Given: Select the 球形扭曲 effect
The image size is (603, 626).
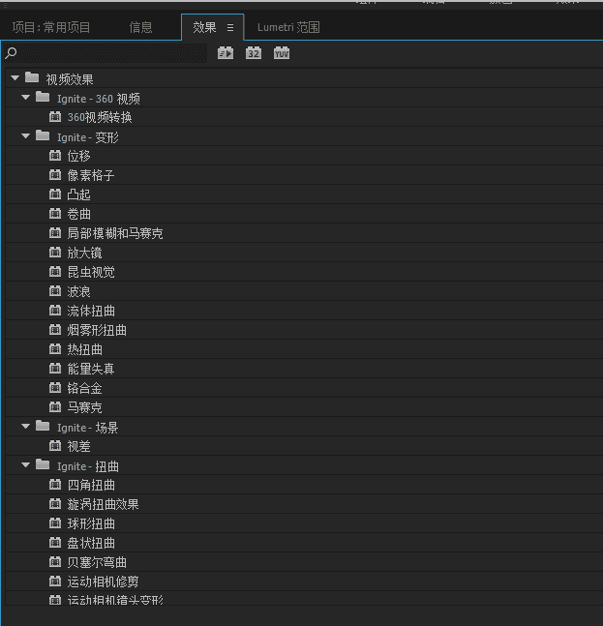Looking at the screenshot, I should 91,523.
